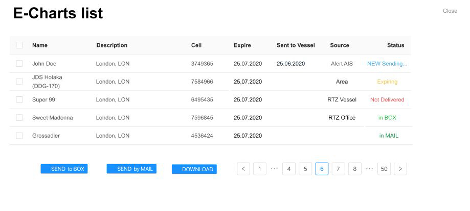
Task: Select the Super 99 row checkbox
Action: click(x=19, y=100)
